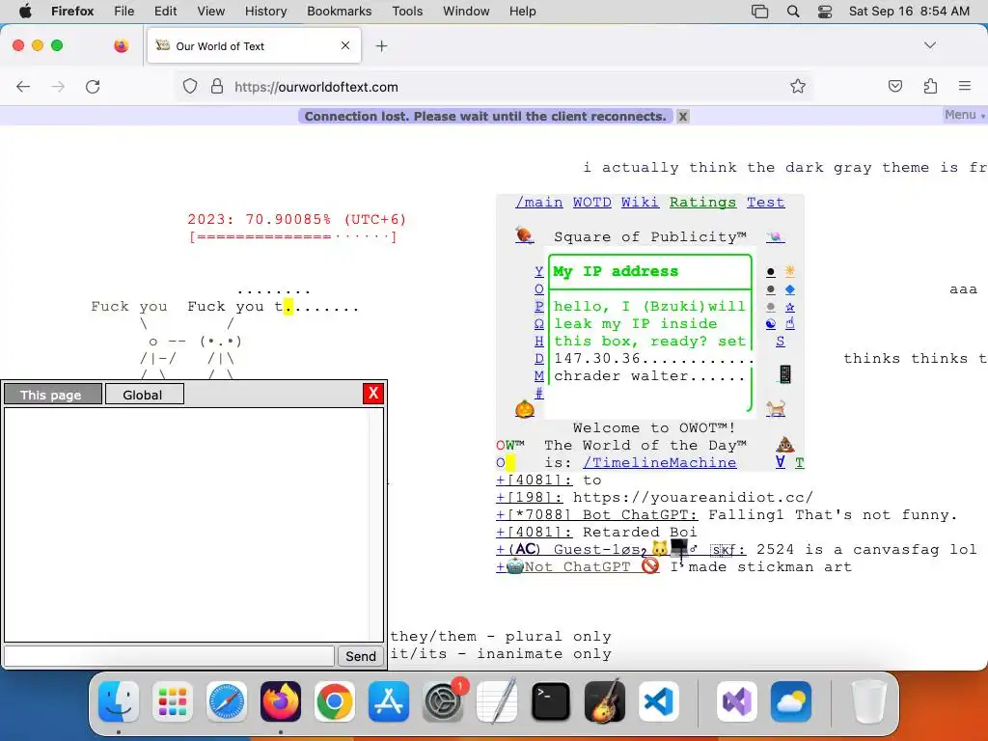Open App Store from the Dock
Screen dimensions: 988x741
[x=389, y=701]
